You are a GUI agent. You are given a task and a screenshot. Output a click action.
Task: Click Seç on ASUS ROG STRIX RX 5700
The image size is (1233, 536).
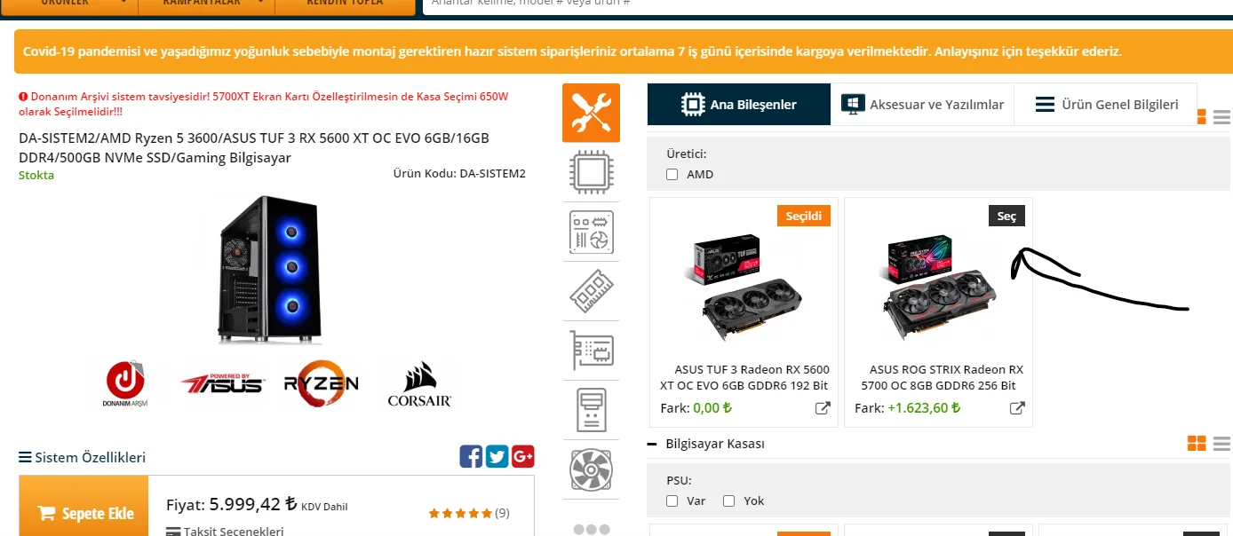[1006, 216]
